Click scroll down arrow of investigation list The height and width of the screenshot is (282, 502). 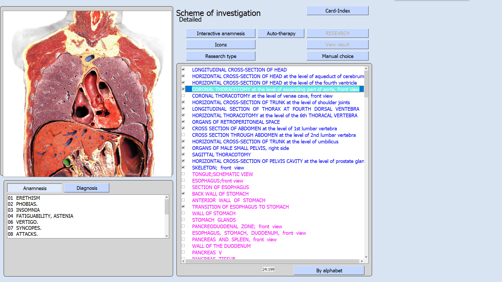click(x=366, y=257)
